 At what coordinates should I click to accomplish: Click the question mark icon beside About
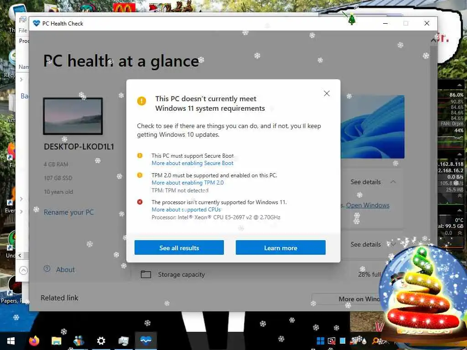[47, 268]
